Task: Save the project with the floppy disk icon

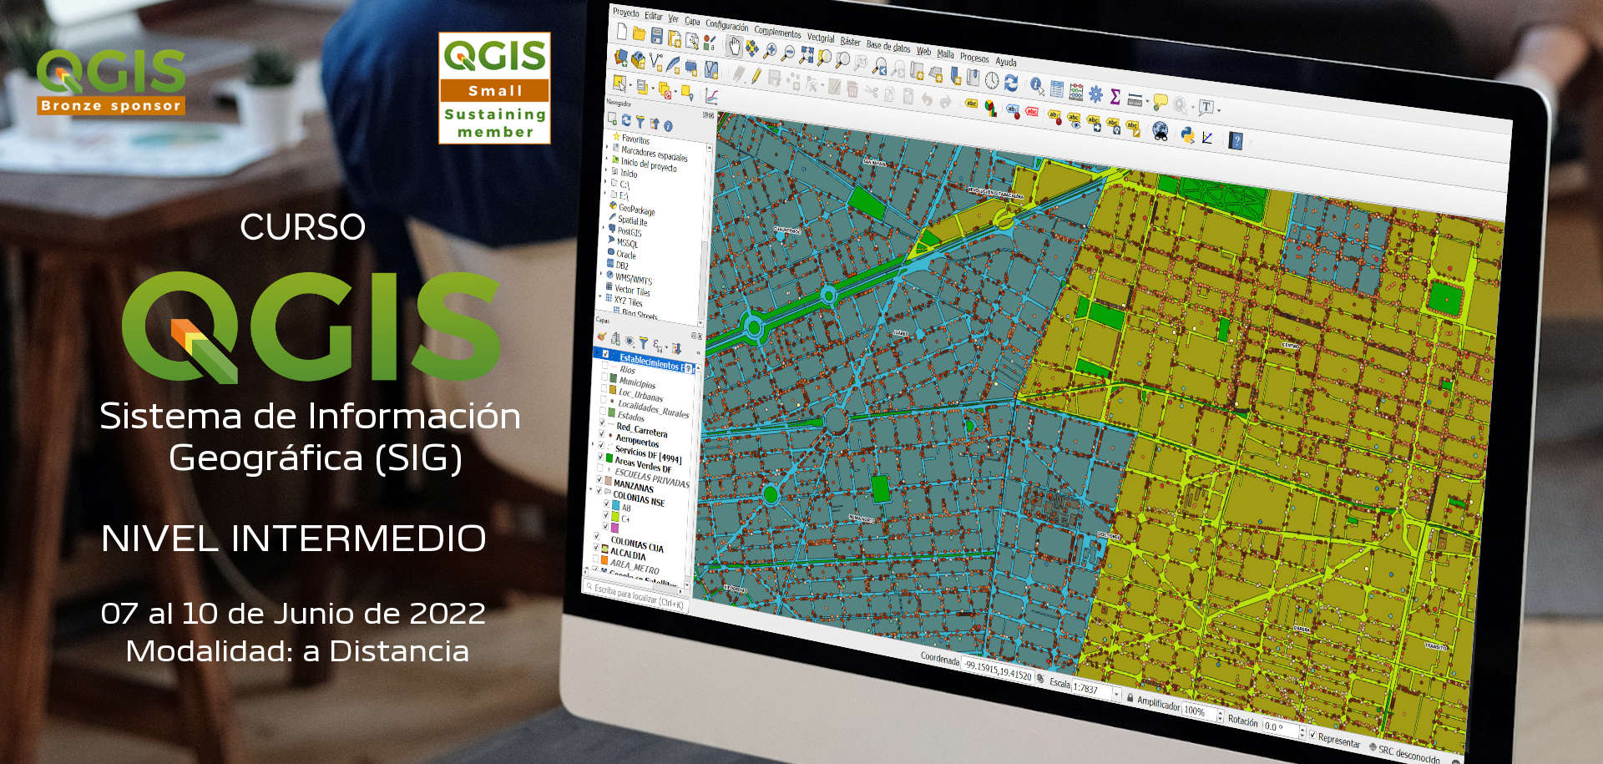Action: pos(657,36)
